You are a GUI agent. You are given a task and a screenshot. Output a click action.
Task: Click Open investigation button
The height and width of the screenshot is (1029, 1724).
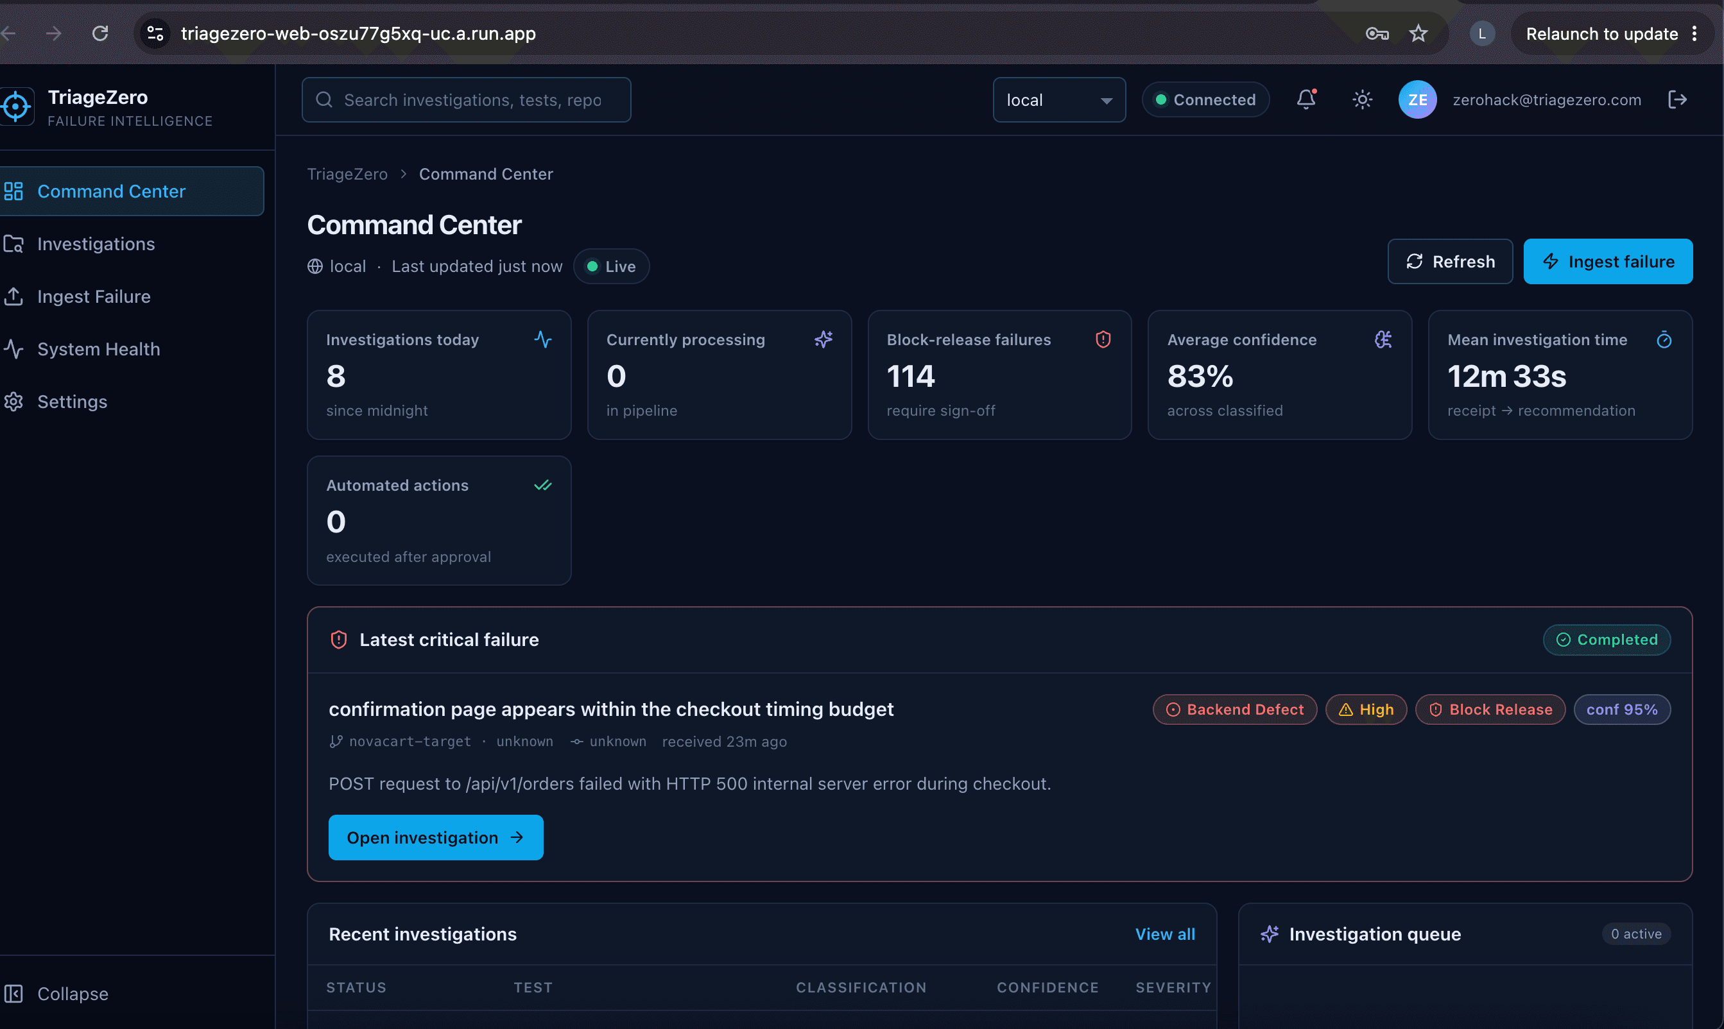[436, 837]
